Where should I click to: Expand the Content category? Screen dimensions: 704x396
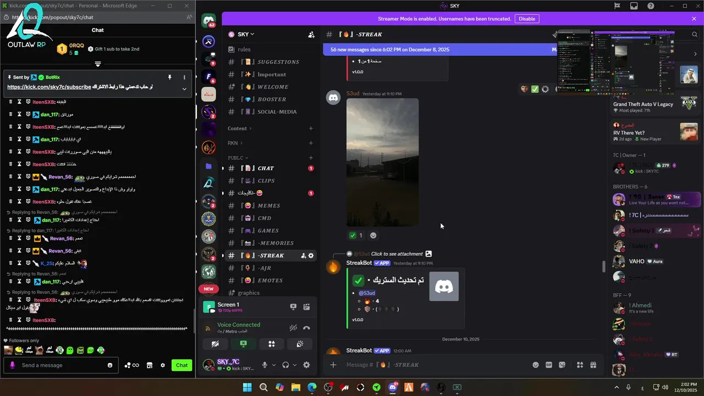(239, 128)
